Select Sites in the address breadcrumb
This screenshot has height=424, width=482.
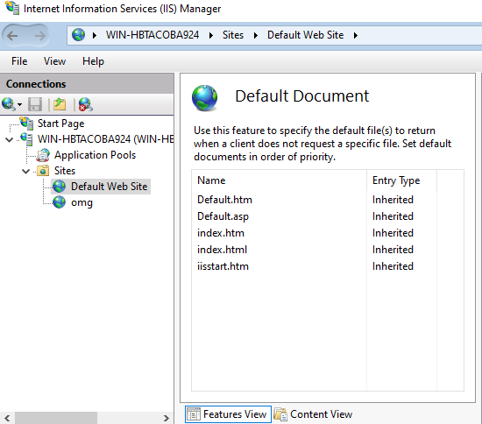pos(233,35)
